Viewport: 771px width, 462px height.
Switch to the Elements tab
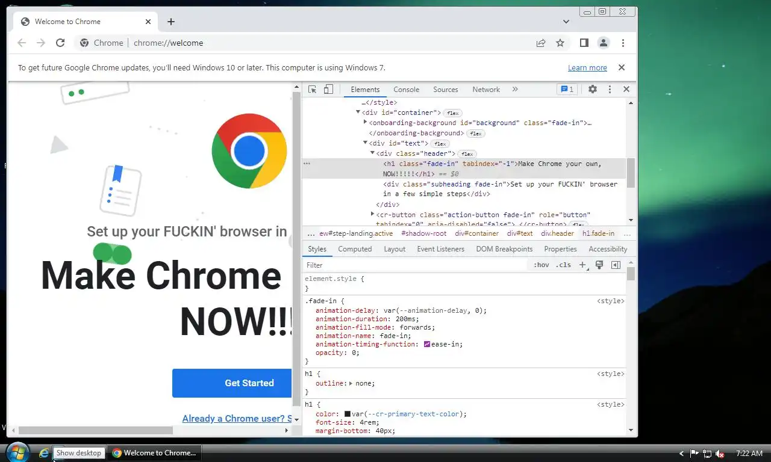(x=365, y=89)
